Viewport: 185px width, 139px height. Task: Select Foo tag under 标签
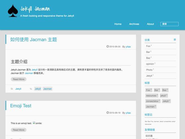pos(149,90)
